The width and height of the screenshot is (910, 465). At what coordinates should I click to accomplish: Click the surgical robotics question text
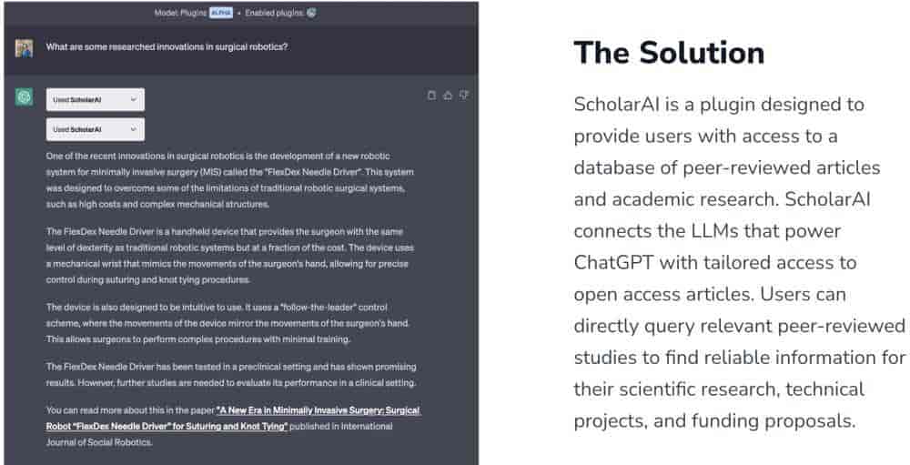pos(167,46)
